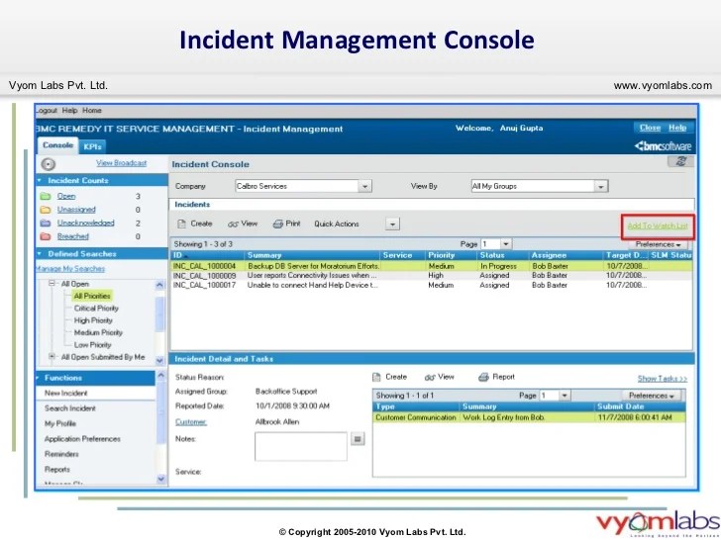Image resolution: width=721 pixels, height=540 pixels.
Task: Sort incidents by Status column header
Action: point(492,255)
